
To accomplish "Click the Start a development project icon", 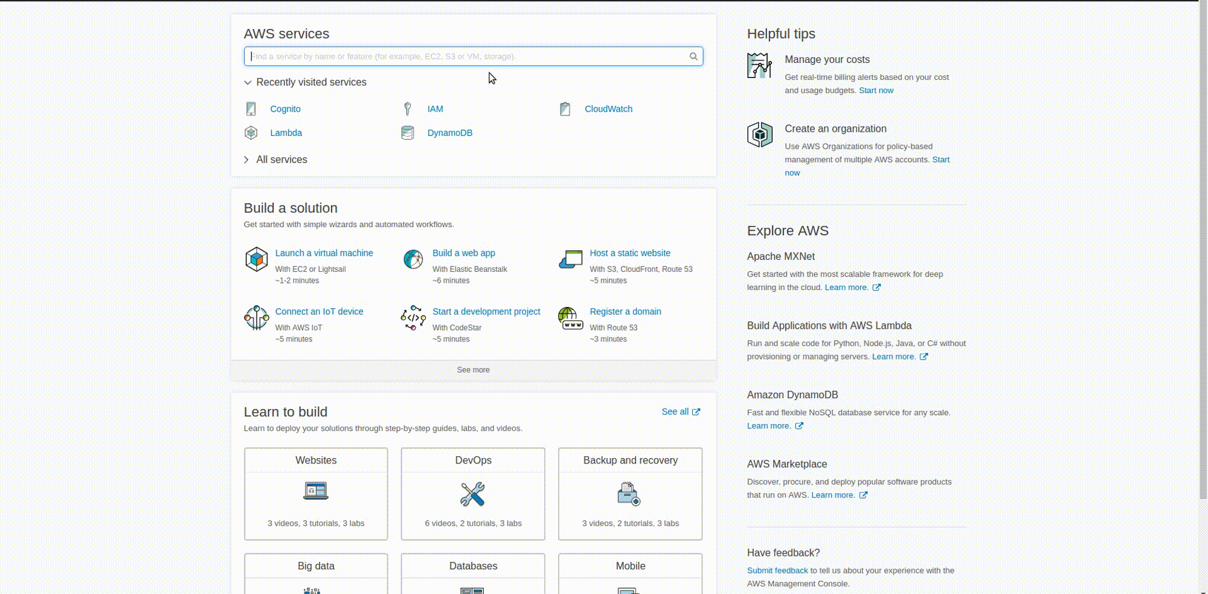I will coord(413,318).
